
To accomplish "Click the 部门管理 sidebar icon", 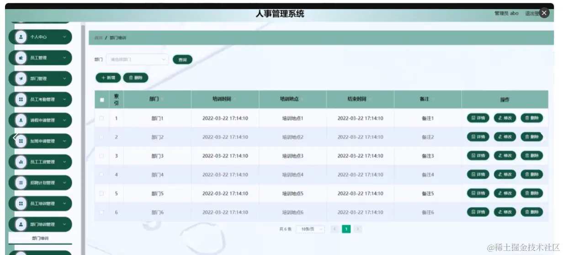I will tap(20, 79).
